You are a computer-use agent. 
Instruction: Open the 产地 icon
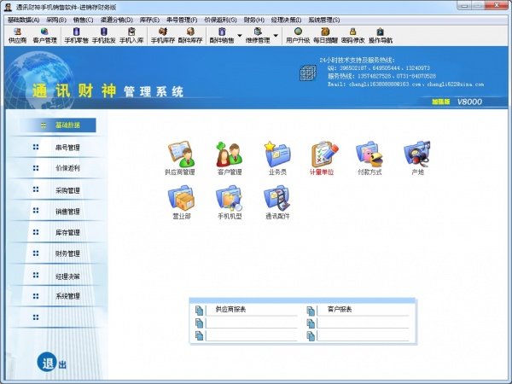pyautogui.click(x=417, y=159)
